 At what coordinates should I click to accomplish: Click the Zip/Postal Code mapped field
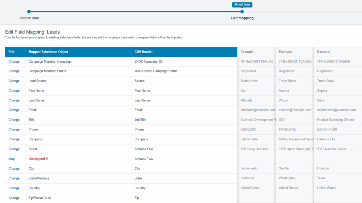(40, 198)
